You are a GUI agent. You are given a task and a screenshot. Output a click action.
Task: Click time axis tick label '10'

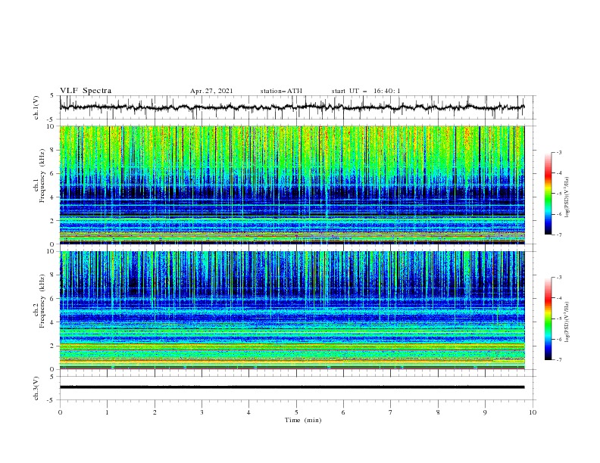pyautogui.click(x=533, y=412)
